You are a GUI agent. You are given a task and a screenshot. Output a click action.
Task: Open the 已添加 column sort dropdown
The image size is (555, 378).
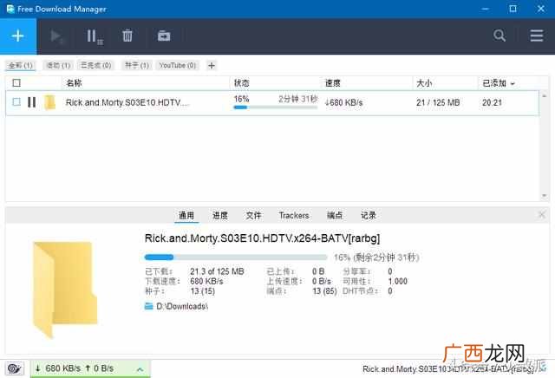pos(513,84)
